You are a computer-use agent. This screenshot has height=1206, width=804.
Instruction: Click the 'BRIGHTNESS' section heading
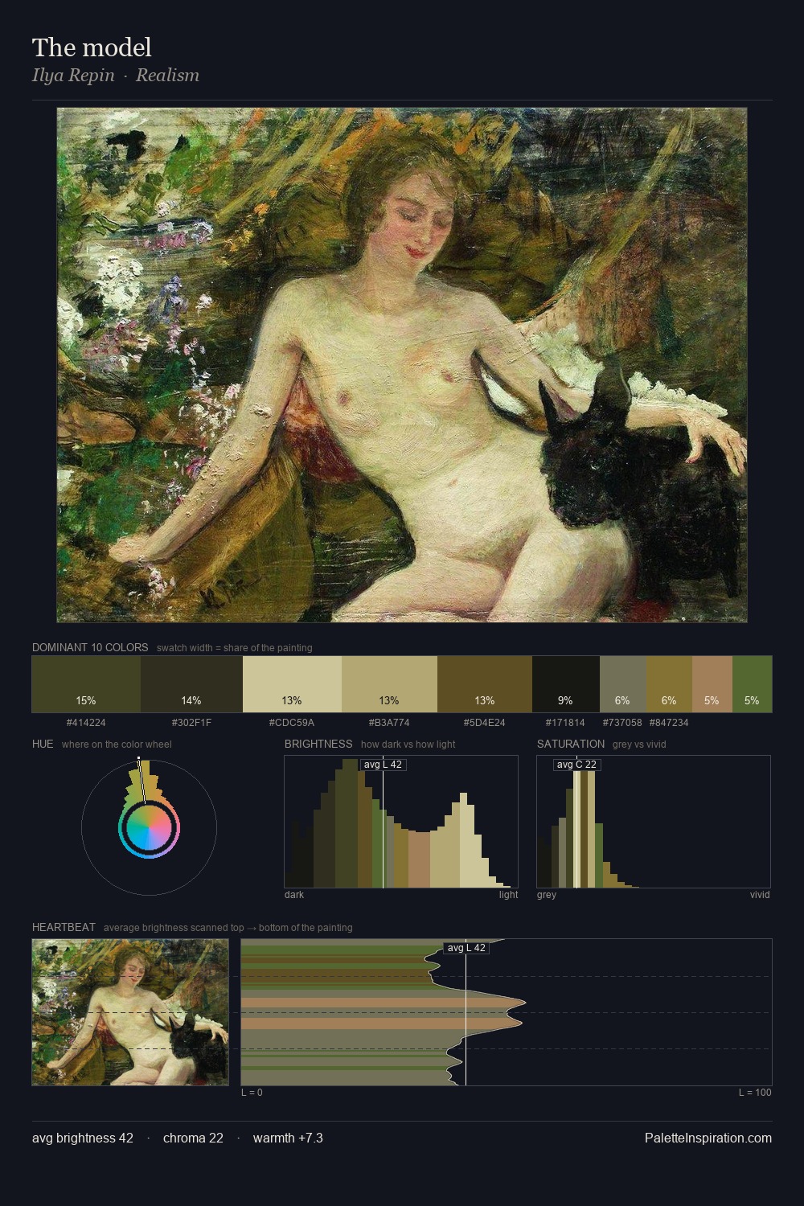[318, 744]
